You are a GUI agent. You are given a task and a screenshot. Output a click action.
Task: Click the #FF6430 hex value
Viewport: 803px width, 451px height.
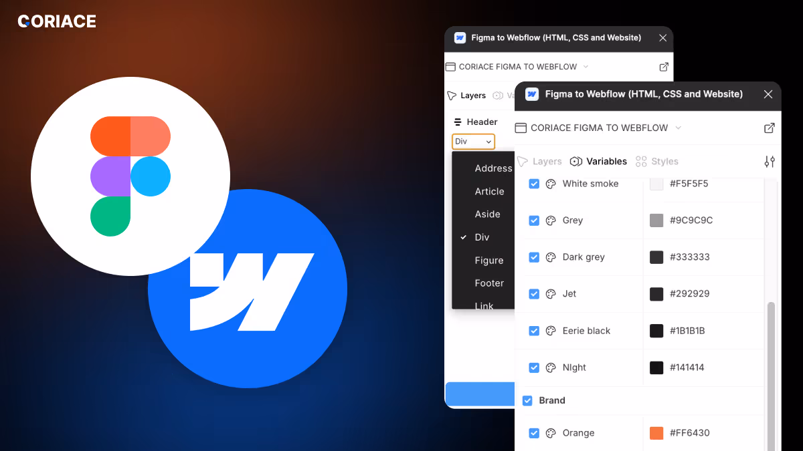[x=690, y=433]
